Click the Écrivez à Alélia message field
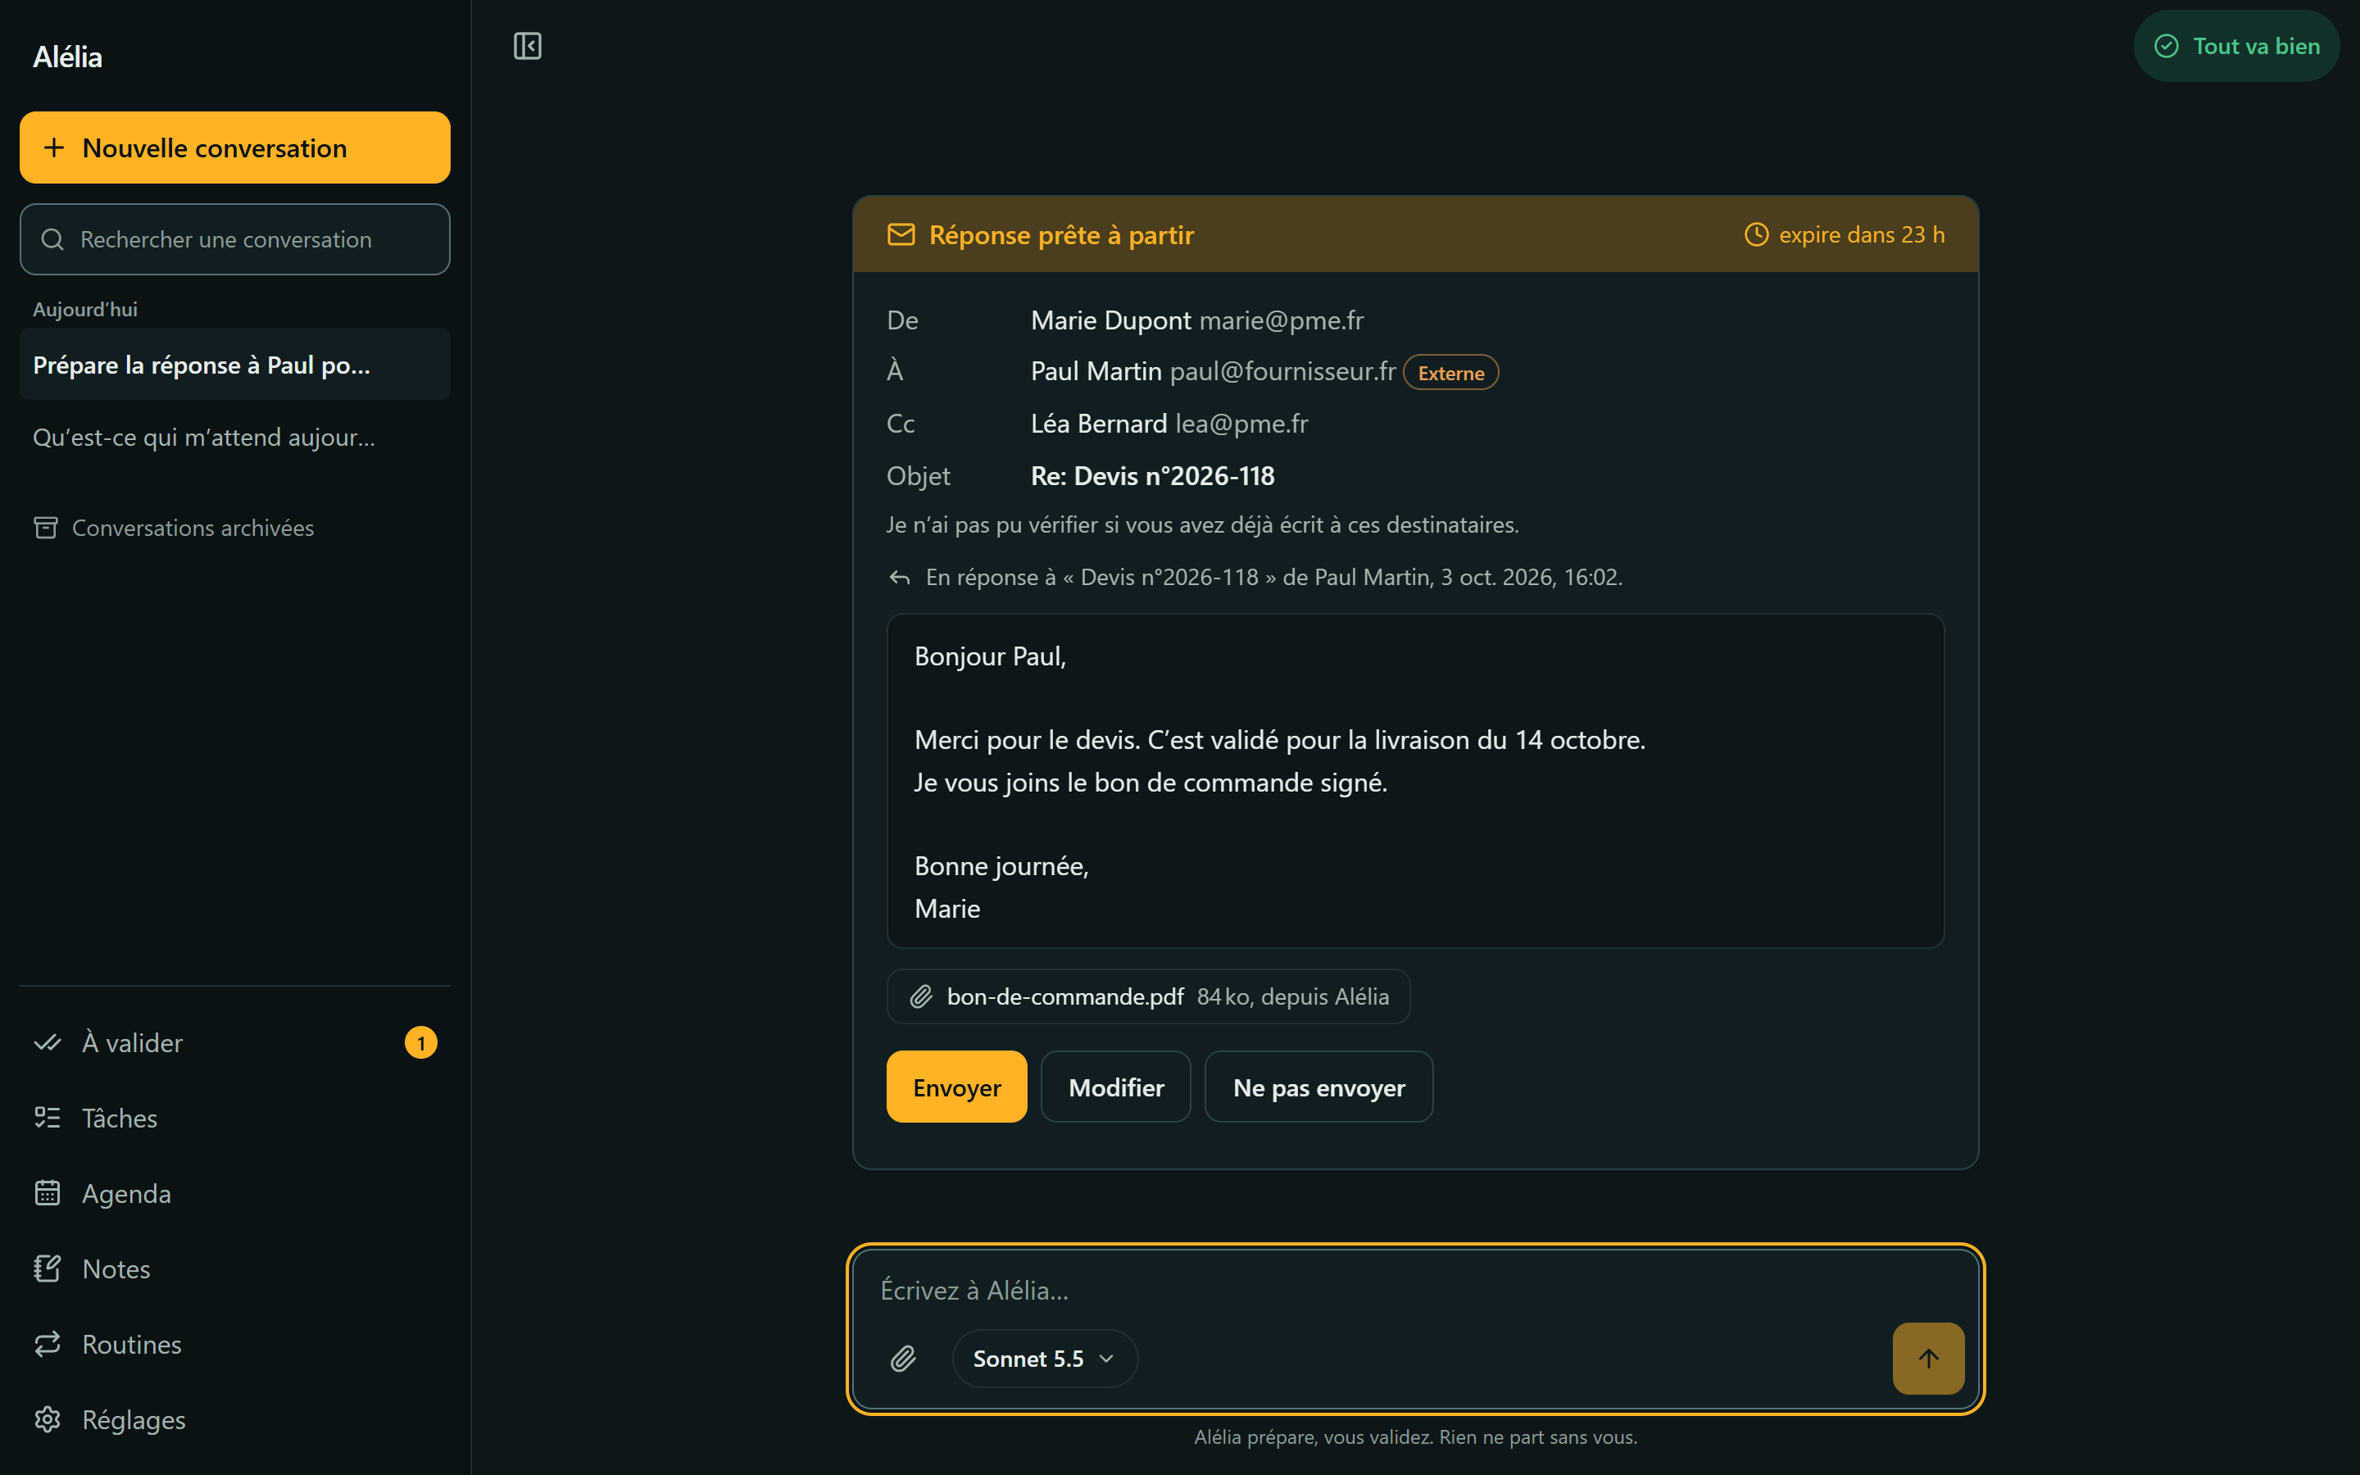2360x1475 pixels. click(1415, 1290)
